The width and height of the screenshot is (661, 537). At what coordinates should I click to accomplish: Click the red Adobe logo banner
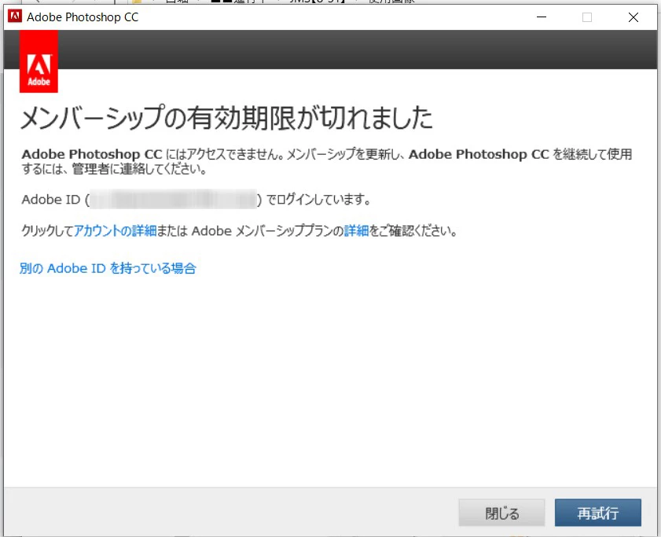coord(39,61)
